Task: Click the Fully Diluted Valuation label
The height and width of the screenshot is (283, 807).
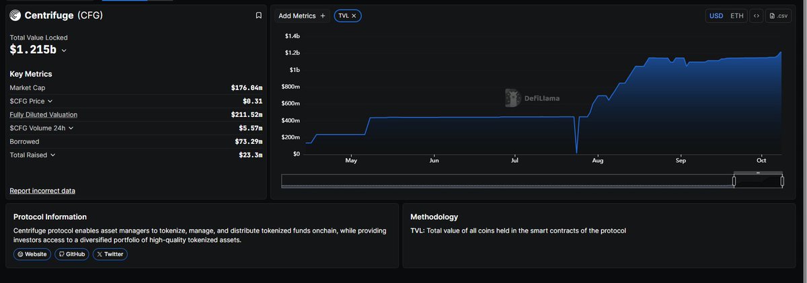Action: click(x=43, y=114)
